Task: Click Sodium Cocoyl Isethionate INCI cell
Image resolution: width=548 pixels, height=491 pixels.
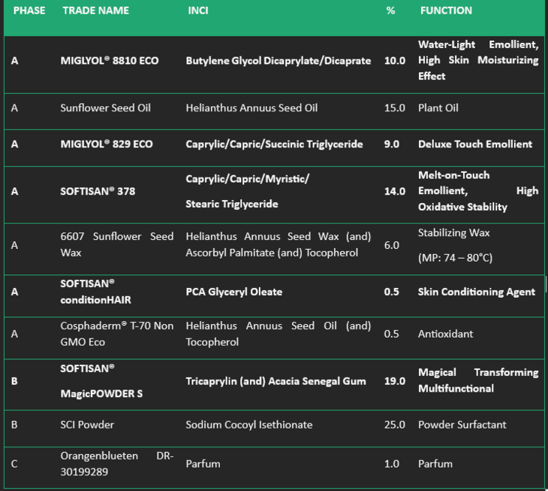Action: [248, 425]
